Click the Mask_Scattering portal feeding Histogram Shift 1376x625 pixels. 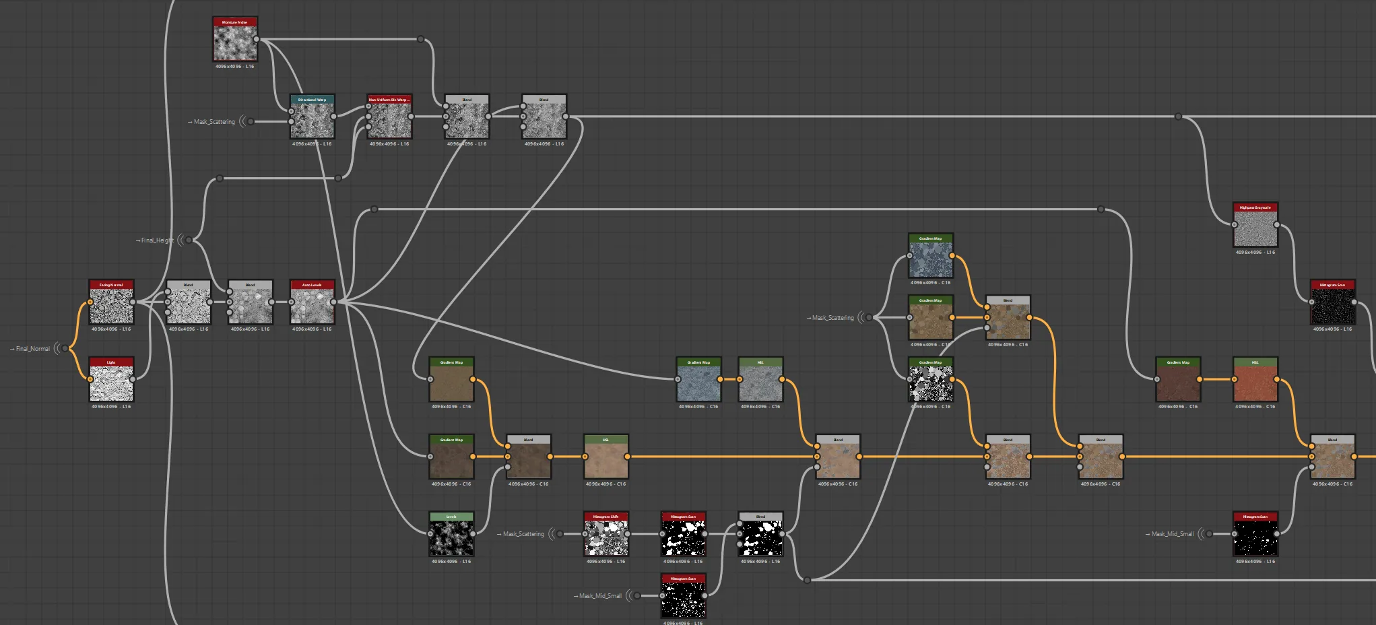tap(556, 534)
